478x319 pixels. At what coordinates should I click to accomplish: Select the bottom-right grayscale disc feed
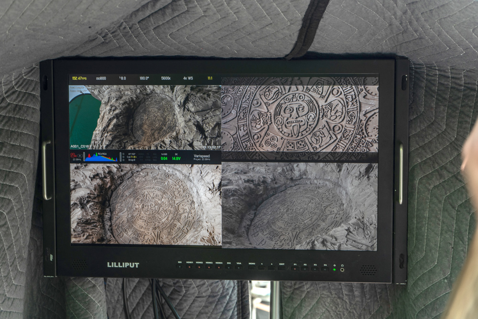300,207
